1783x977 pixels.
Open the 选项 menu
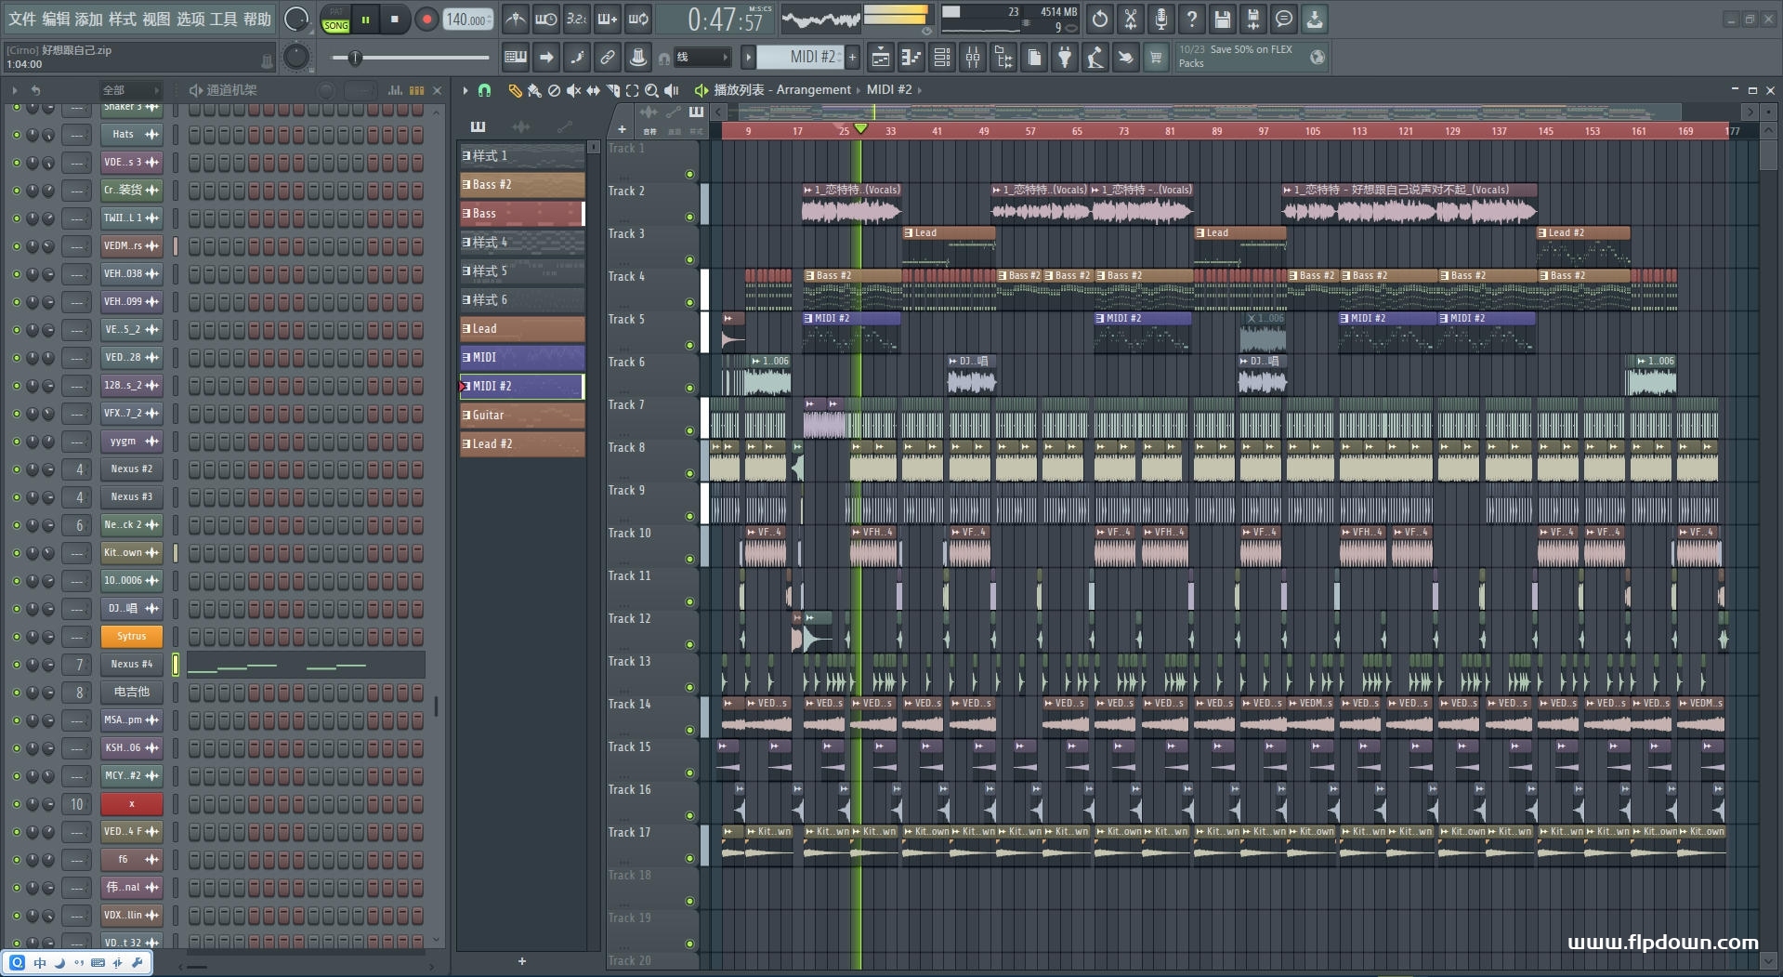click(x=190, y=19)
